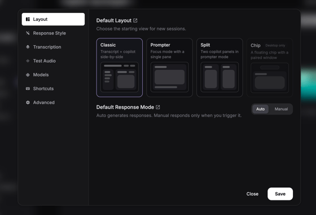The width and height of the screenshot is (316, 215).
Task: Set response mode to Manual
Action: [281, 109]
